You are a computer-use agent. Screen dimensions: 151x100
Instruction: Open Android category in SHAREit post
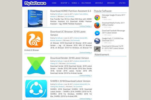(77, 84)
